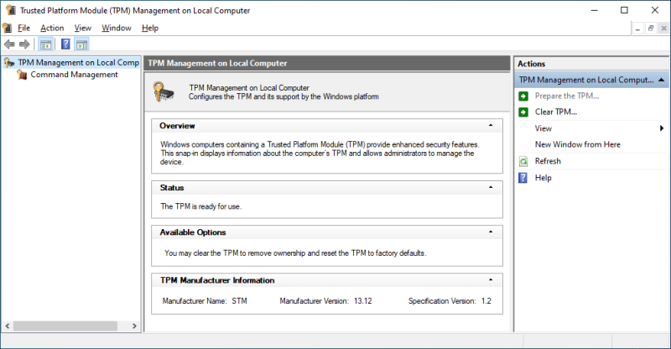Select the Command Management tree node
The height and width of the screenshot is (349, 671).
tap(74, 75)
